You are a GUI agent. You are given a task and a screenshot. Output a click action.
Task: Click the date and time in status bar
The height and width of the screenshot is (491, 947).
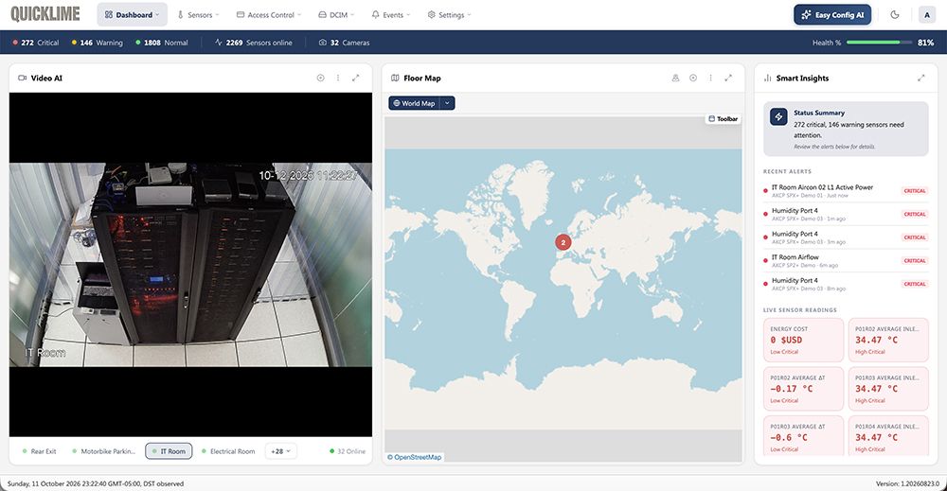coord(96,483)
